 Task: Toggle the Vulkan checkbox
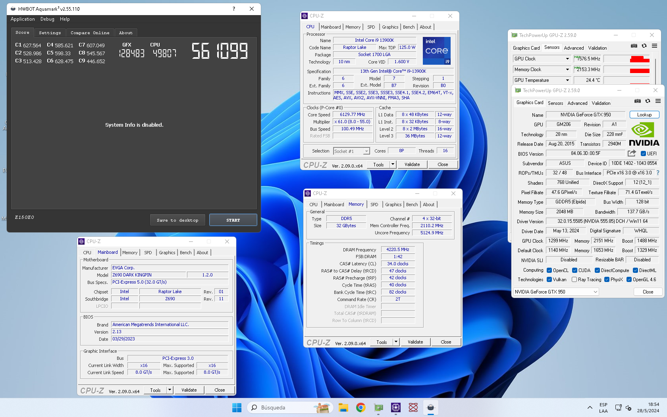point(549,280)
